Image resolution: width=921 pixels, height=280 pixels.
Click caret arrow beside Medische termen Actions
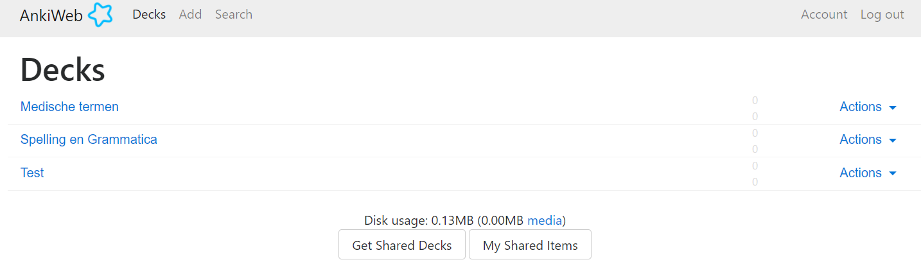(x=893, y=108)
